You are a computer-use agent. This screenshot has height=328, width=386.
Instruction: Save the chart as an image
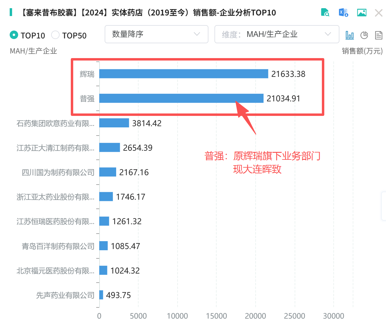pos(362,12)
